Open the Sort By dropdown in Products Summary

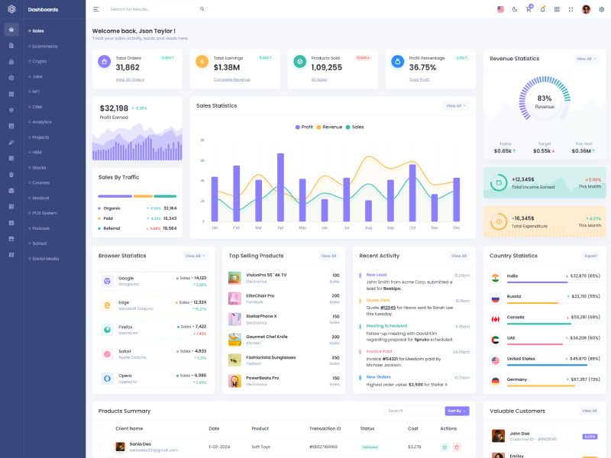click(x=457, y=411)
